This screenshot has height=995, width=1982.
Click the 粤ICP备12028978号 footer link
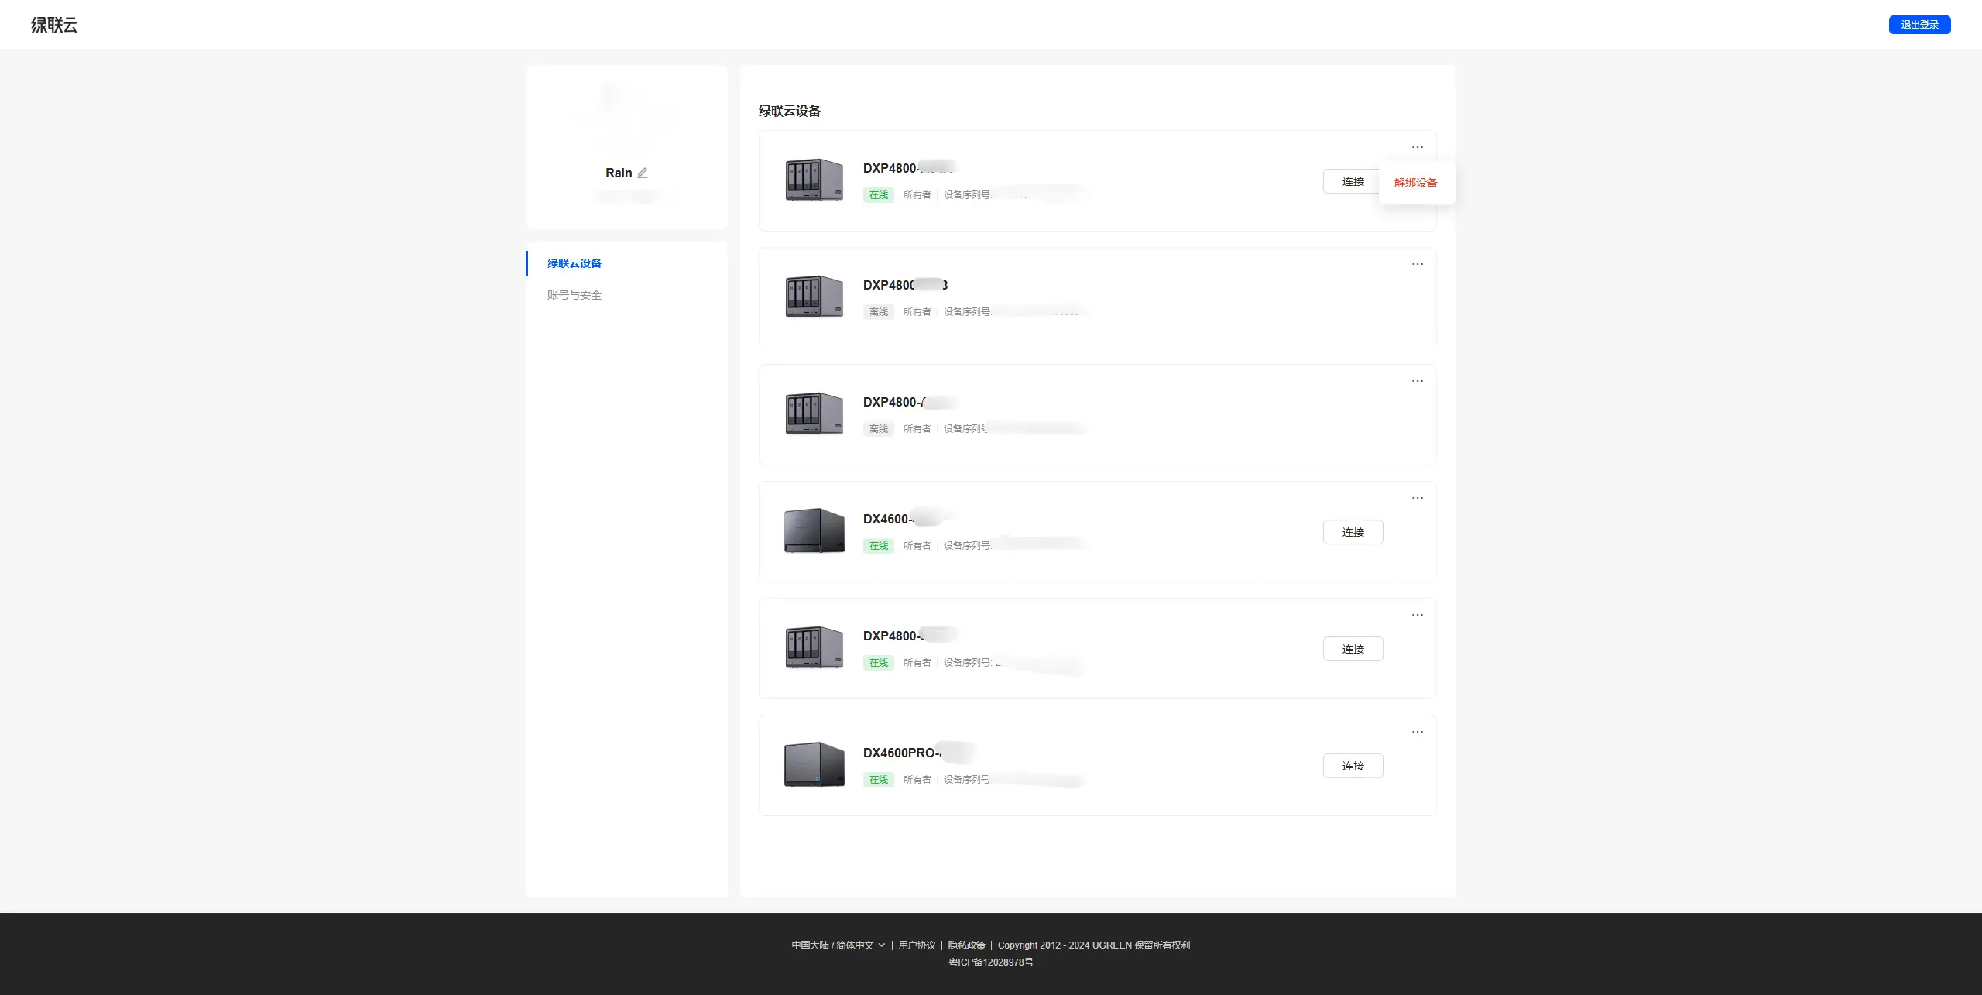point(990,962)
